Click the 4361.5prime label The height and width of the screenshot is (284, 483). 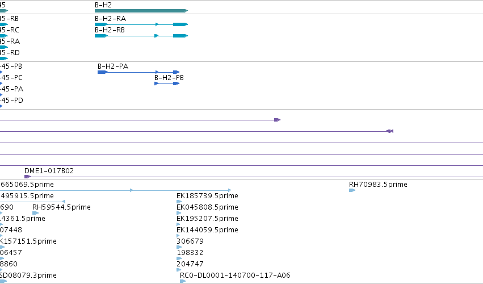[x=23, y=219]
